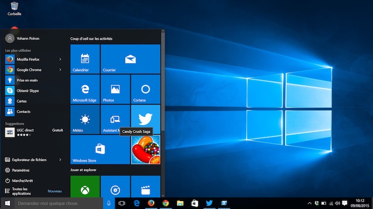Open the Groove music tile
This screenshot has height=209, width=373.
click(x=116, y=187)
